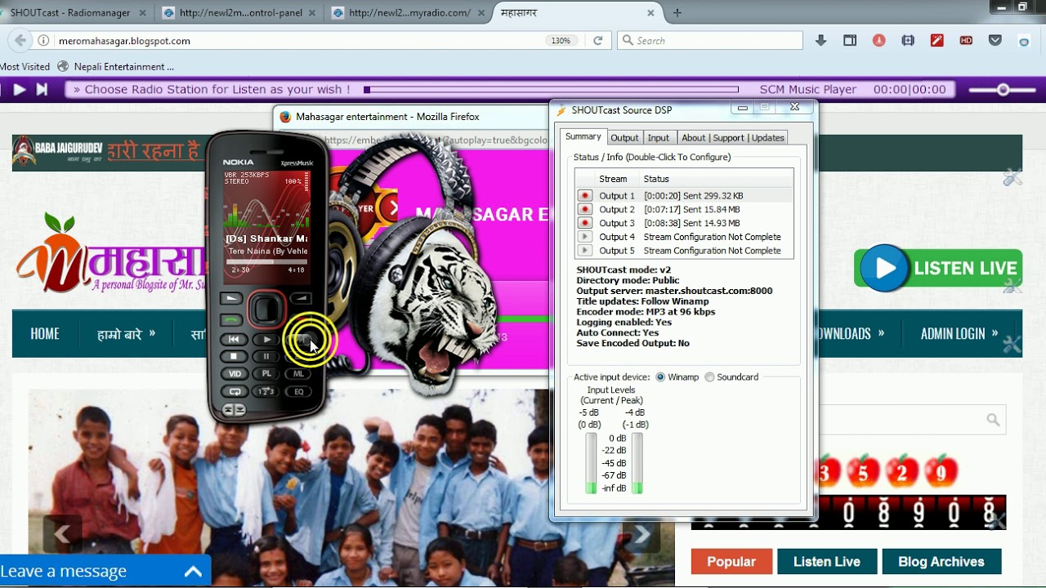Open the Input tab in SHOUTcast DSP
The image size is (1046, 588).
pyautogui.click(x=659, y=137)
